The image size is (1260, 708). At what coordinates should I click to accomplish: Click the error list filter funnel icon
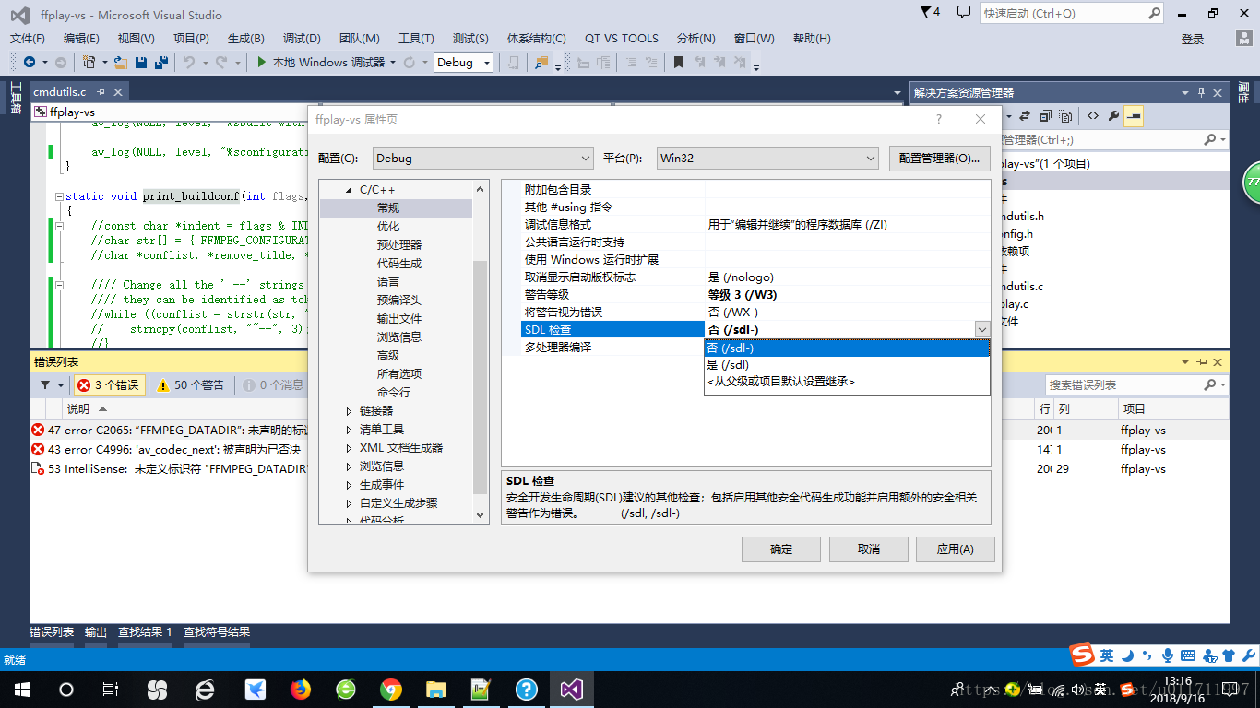point(45,385)
